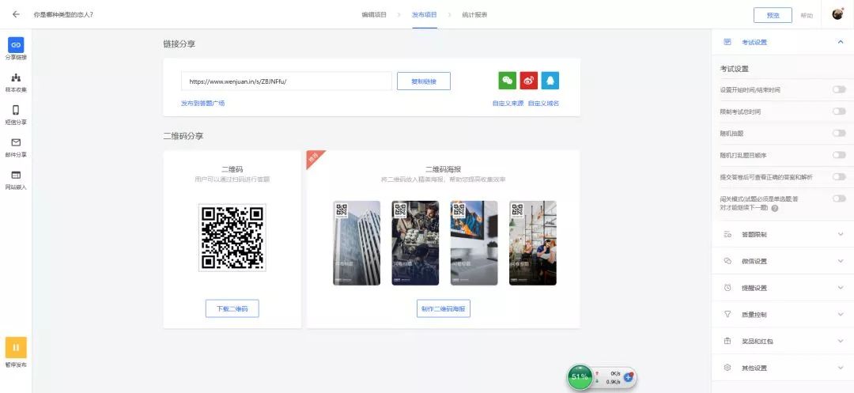Click 下载二维码 button
Viewport: 854px width, 393px height.
(x=232, y=308)
